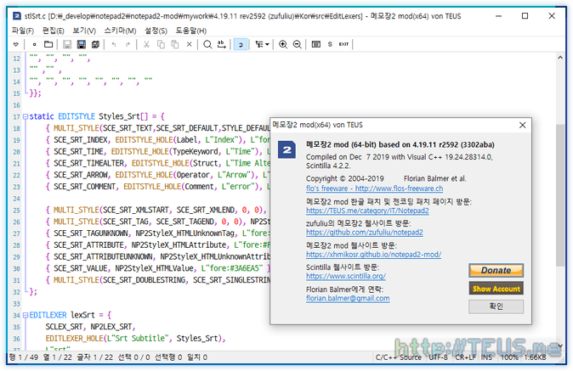Open Find with the magnifier icon

click(207, 44)
